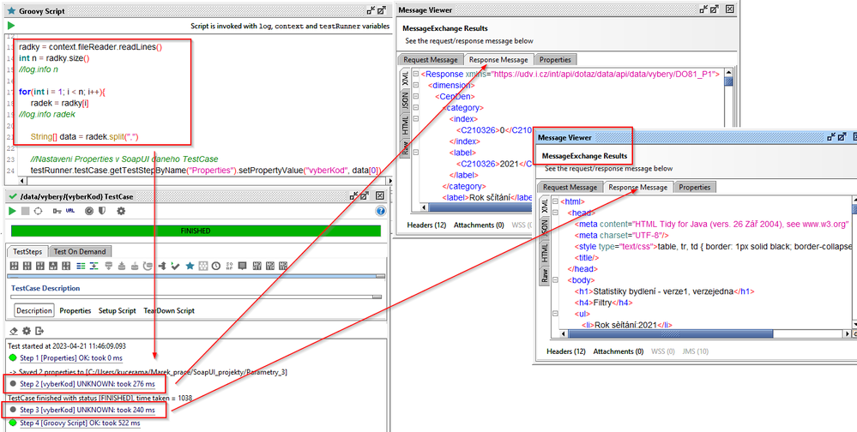
Task: Click the TestCase options gear icon
Action: (120, 211)
